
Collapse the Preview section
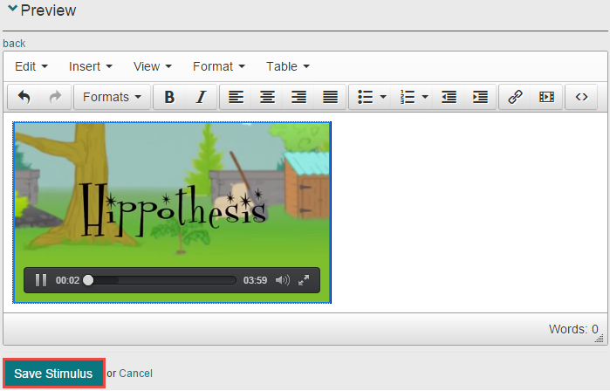13,9
